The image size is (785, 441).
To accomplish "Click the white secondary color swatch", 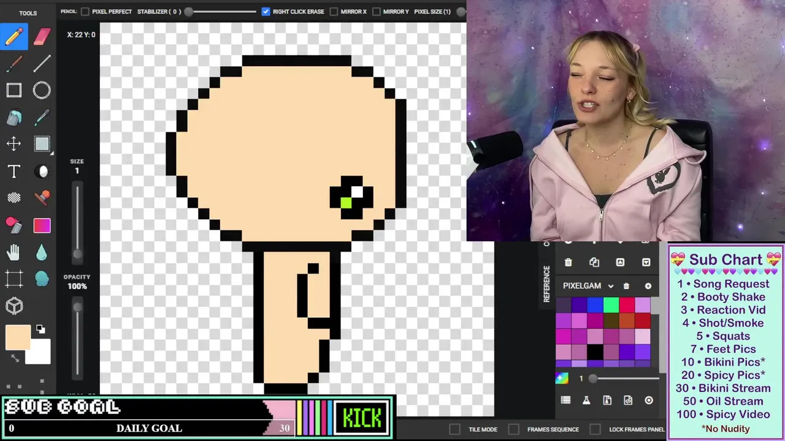I will (40, 353).
